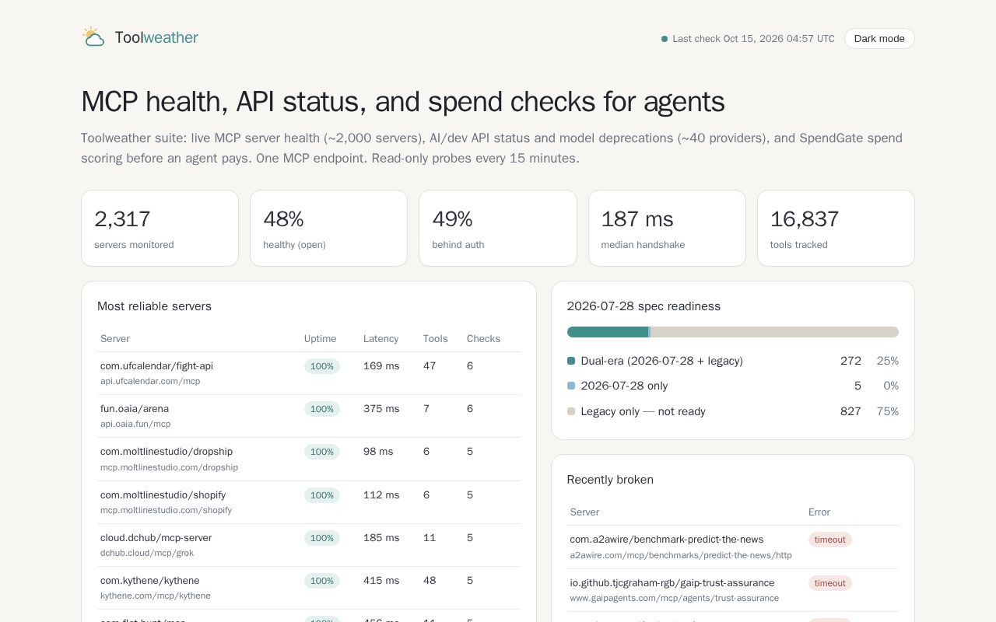Click the blue 2026-07-28 only swatch
Image resolution: width=996 pixels, height=622 pixels.
coord(571,386)
